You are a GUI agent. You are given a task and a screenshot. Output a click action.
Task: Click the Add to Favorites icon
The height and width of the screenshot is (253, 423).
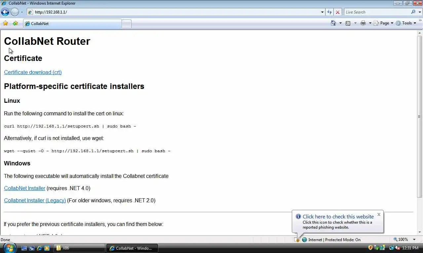(15, 23)
